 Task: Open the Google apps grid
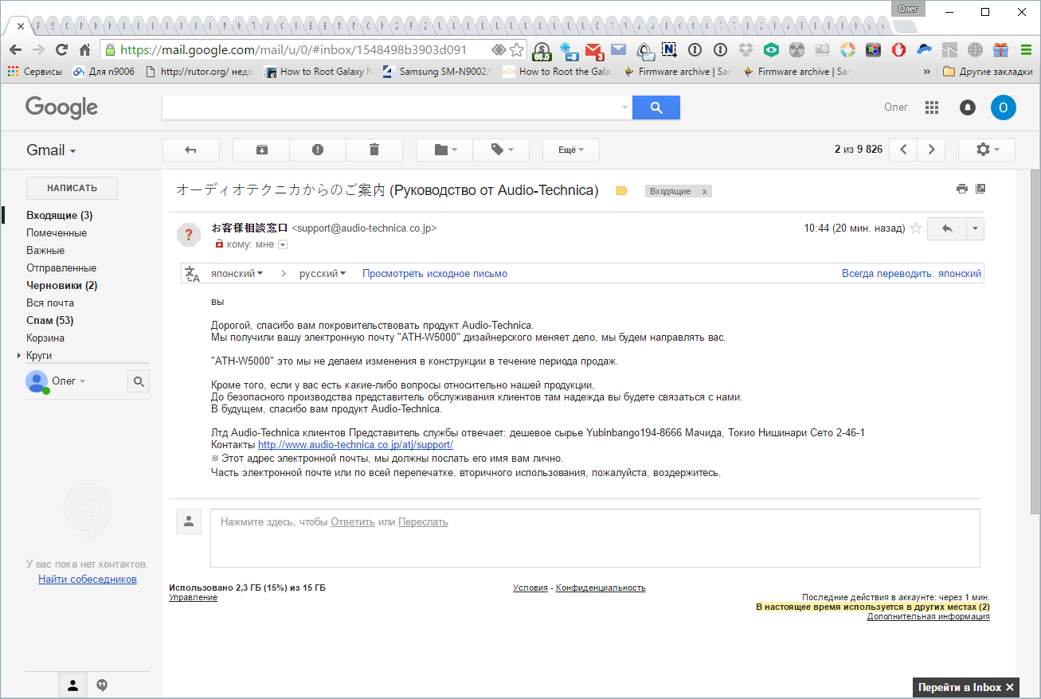click(932, 107)
